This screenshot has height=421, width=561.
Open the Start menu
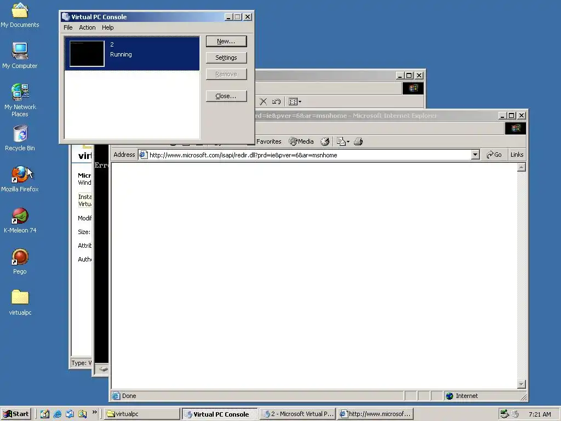coord(16,414)
